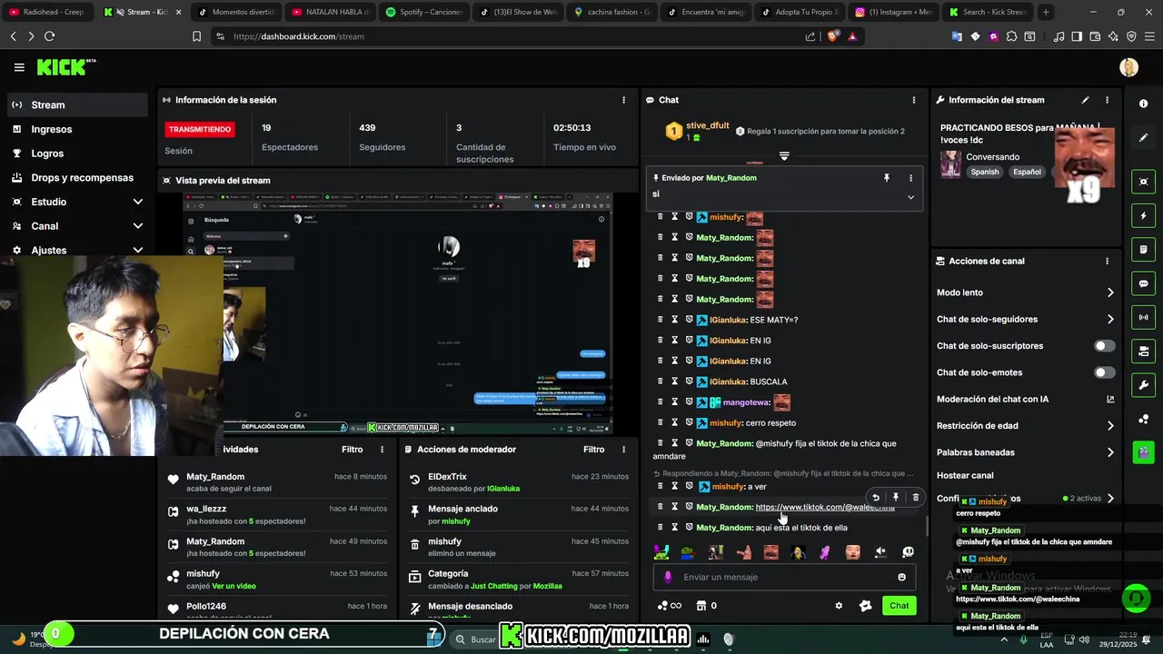Click the laughing man emote in emote row
The height and width of the screenshot is (654, 1163).
tap(770, 552)
